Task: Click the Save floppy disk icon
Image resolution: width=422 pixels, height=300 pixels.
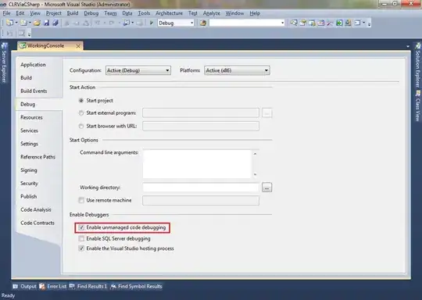Action: click(x=46, y=23)
